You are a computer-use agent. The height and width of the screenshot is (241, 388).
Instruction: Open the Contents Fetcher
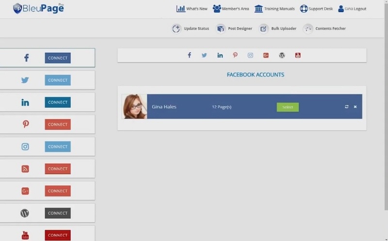[x=324, y=29]
